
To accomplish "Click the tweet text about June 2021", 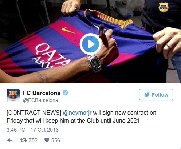I will point(81,117).
